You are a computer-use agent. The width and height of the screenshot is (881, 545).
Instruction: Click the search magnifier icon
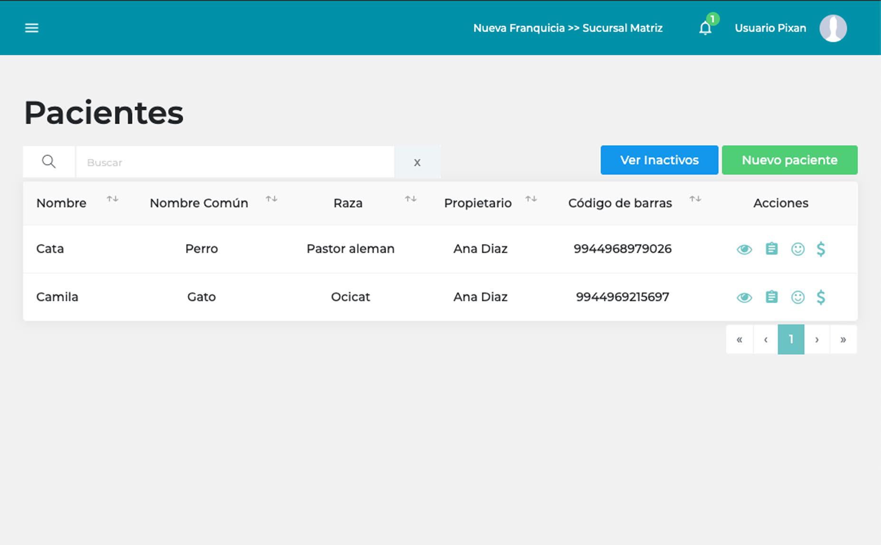[48, 162]
